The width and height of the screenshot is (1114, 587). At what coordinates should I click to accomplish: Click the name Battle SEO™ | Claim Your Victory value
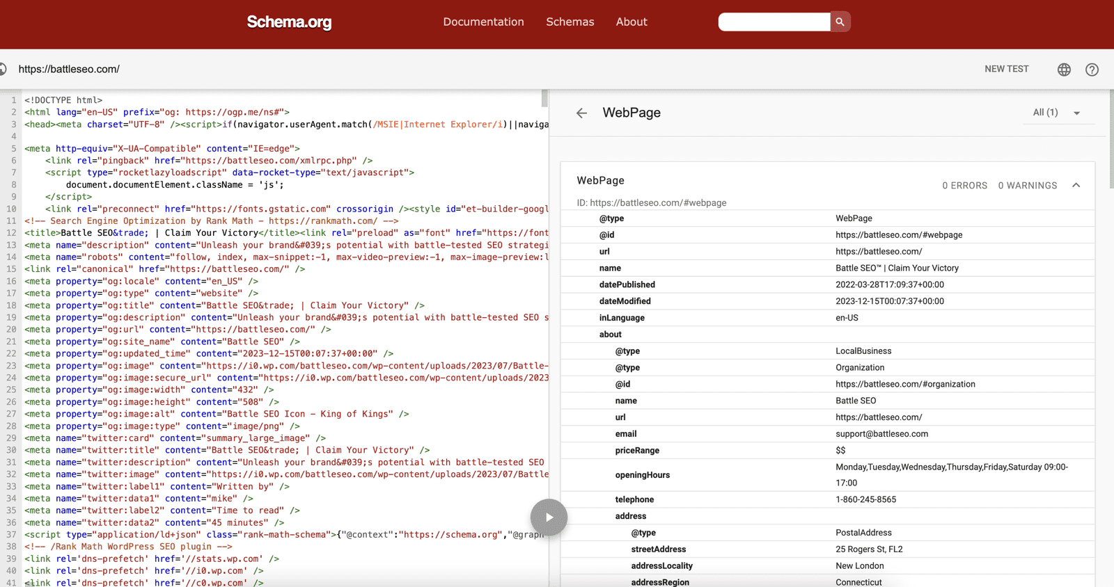coord(897,268)
